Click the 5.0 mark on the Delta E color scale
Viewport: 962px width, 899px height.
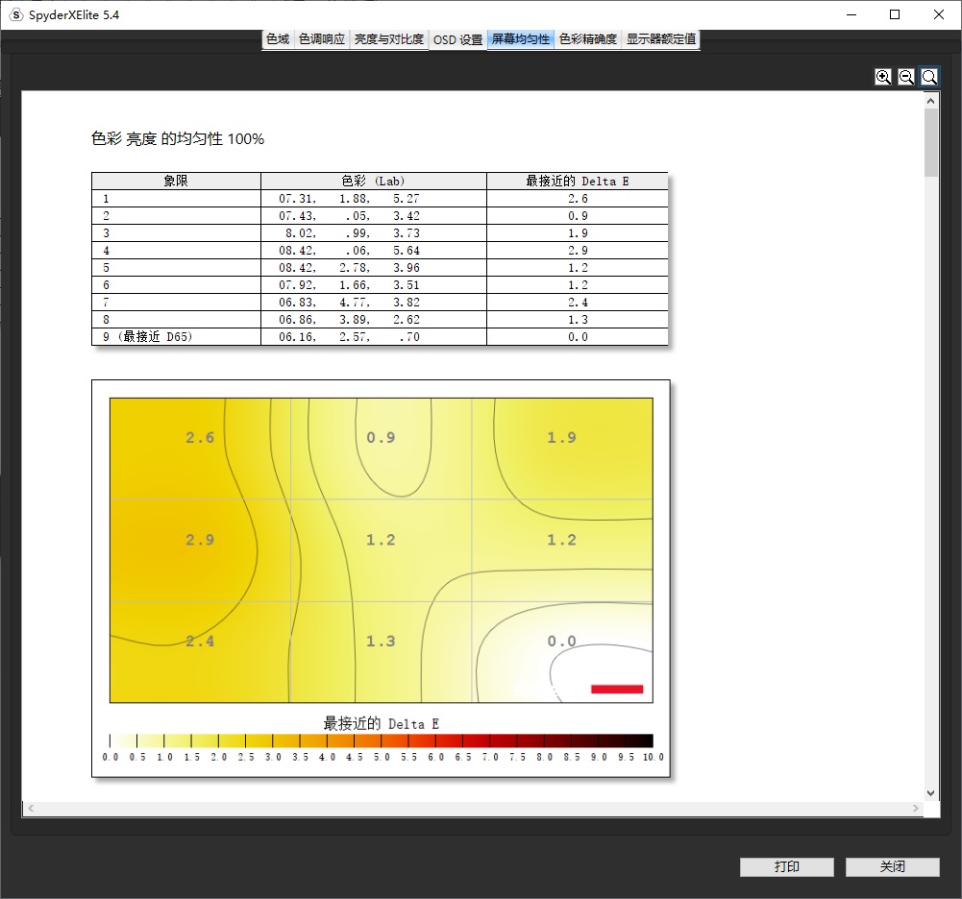click(x=382, y=758)
